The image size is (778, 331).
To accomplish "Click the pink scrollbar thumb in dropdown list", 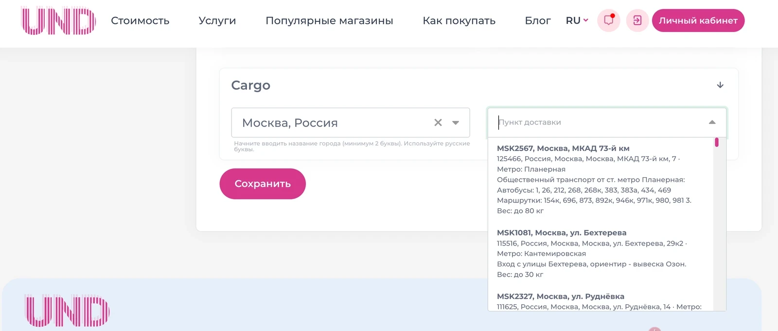I will point(717,142).
